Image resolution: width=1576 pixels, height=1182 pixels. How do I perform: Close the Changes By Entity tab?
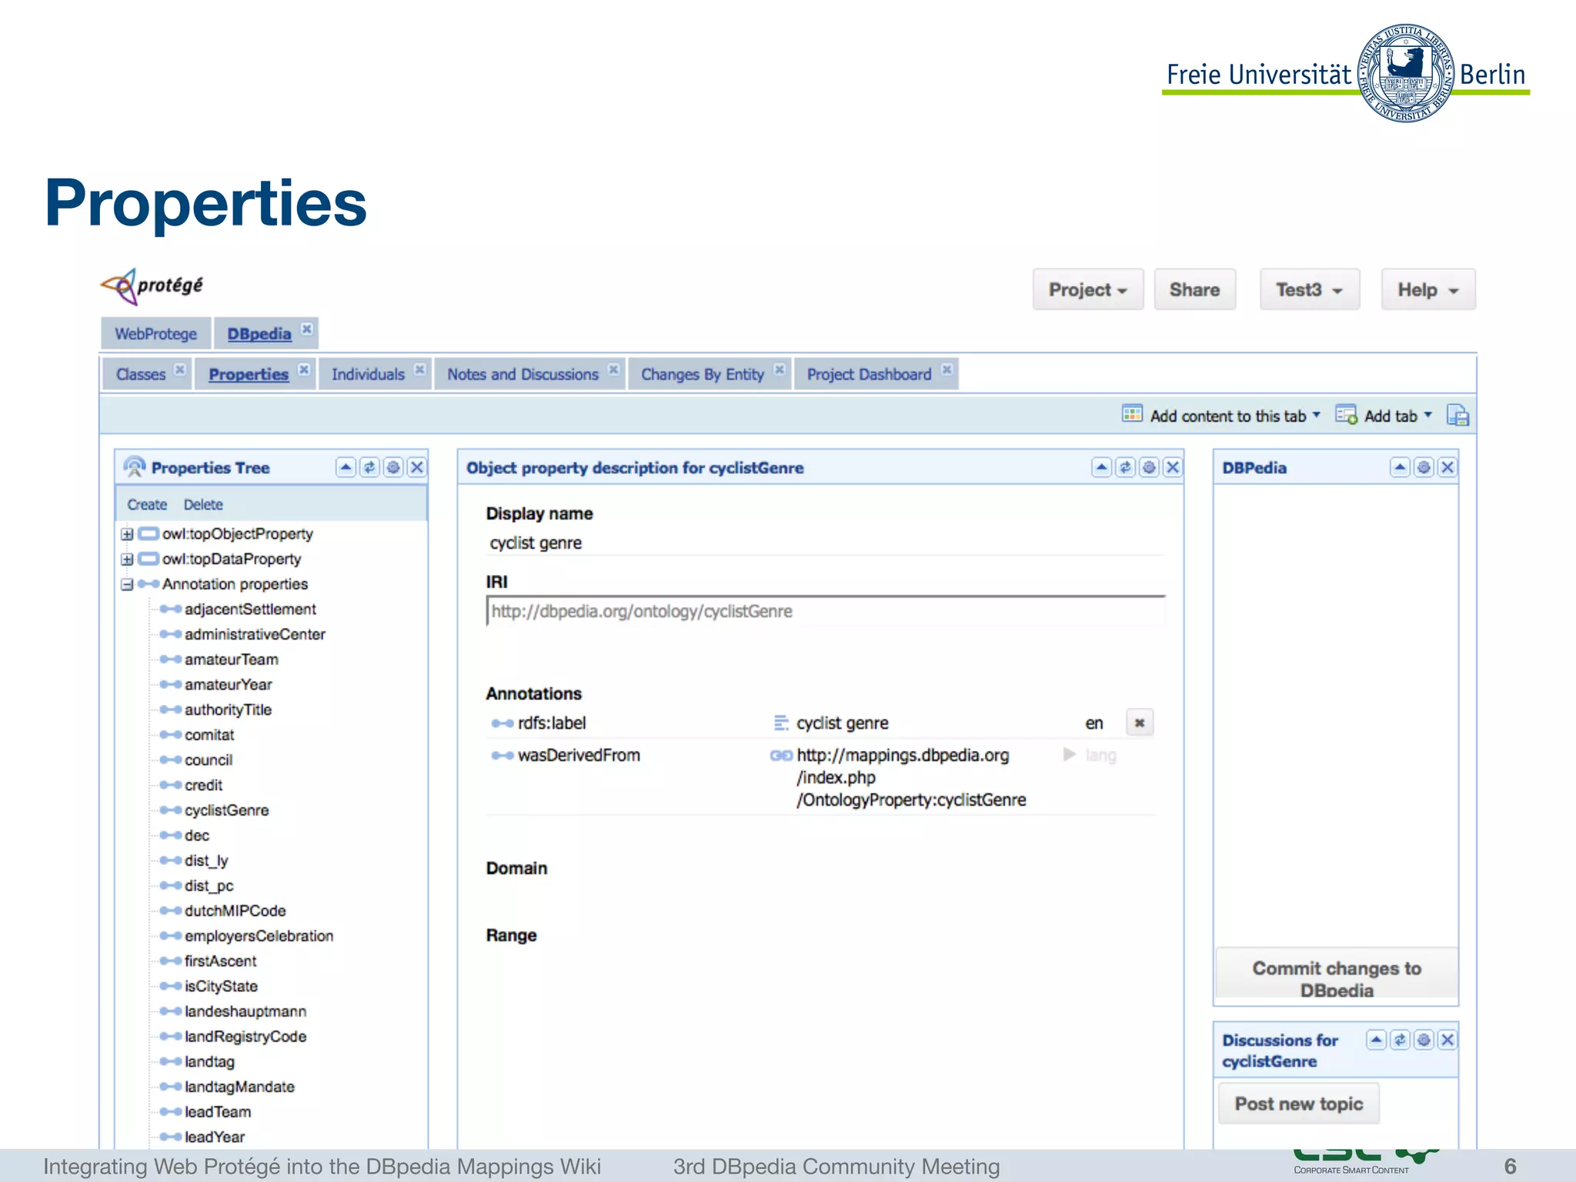[780, 369]
